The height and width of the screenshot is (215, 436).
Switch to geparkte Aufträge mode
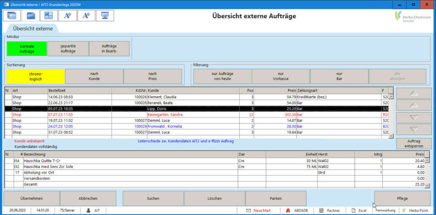click(68, 49)
